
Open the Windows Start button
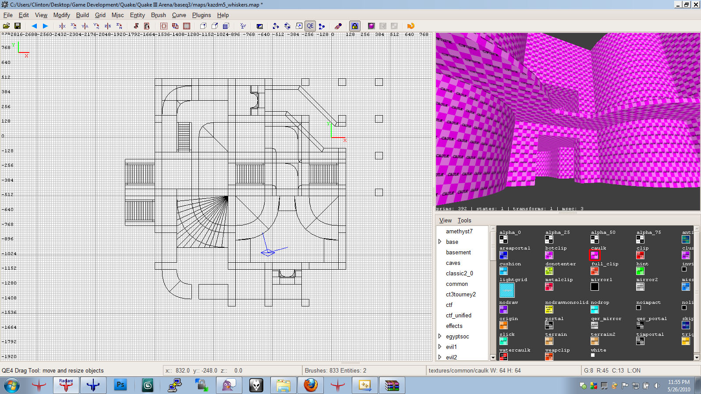tap(12, 386)
